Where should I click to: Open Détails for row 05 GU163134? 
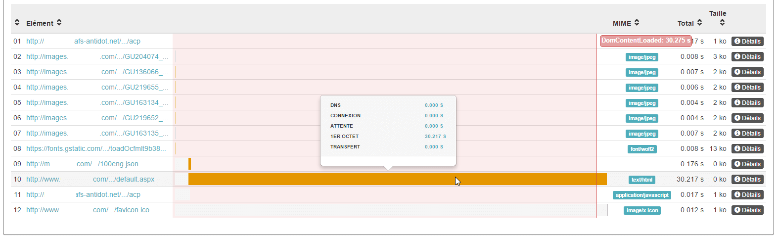[x=747, y=102]
